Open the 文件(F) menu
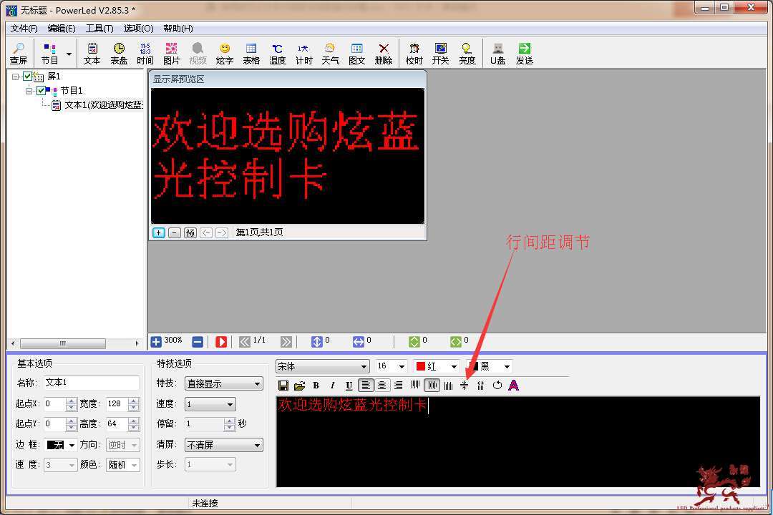The image size is (773, 515). [24, 29]
